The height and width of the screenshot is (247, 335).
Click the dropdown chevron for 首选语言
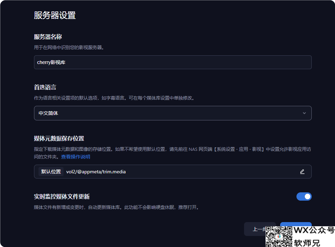(304, 113)
